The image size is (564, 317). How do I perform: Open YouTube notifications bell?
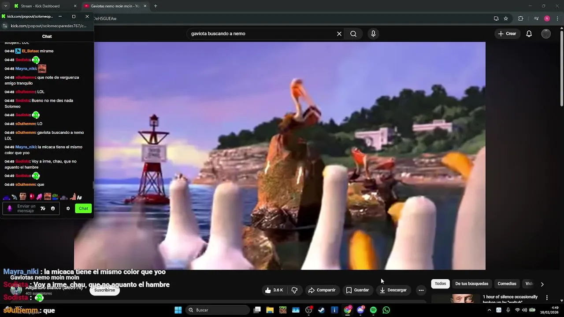coord(529,33)
